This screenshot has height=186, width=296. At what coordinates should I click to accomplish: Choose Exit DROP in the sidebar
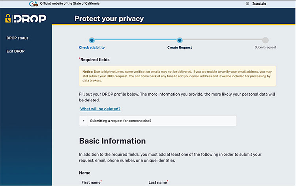tap(15, 51)
